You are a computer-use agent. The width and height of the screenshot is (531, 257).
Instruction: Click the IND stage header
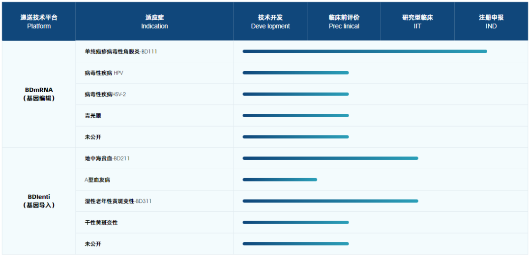(x=491, y=22)
